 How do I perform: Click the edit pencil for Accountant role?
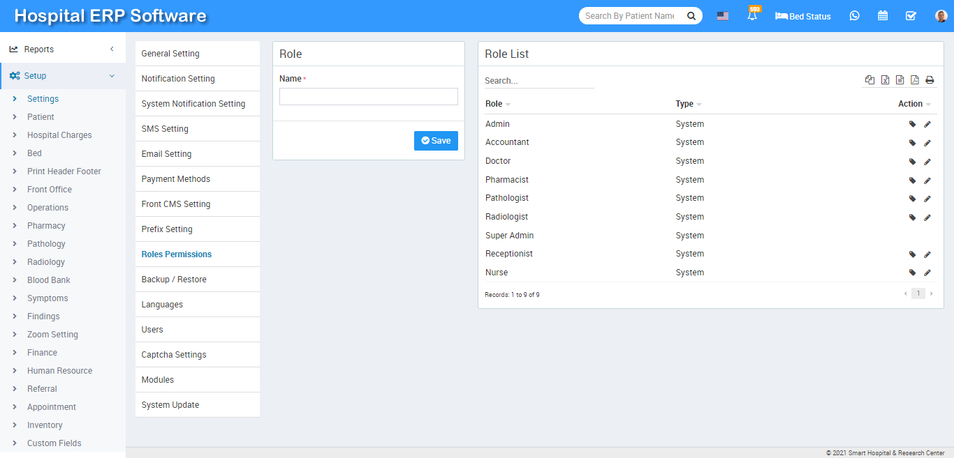tap(927, 143)
